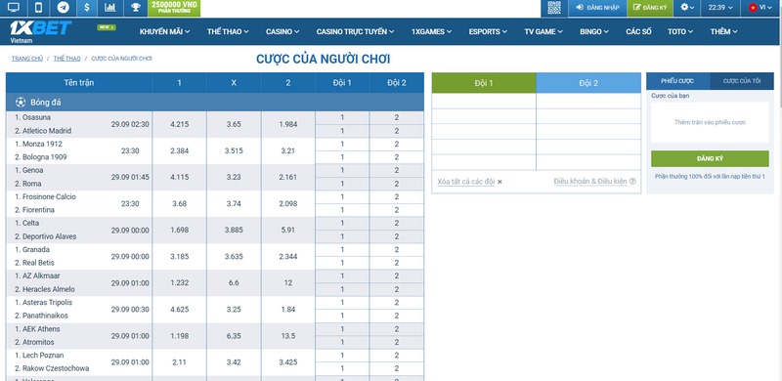782x381 pixels.
Task: Open the 22:39 time zone dropdown
Action: (x=720, y=8)
